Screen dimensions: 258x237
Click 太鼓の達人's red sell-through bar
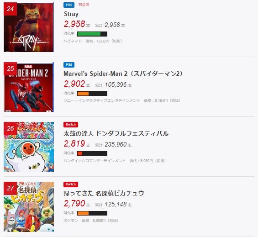coord(92,153)
